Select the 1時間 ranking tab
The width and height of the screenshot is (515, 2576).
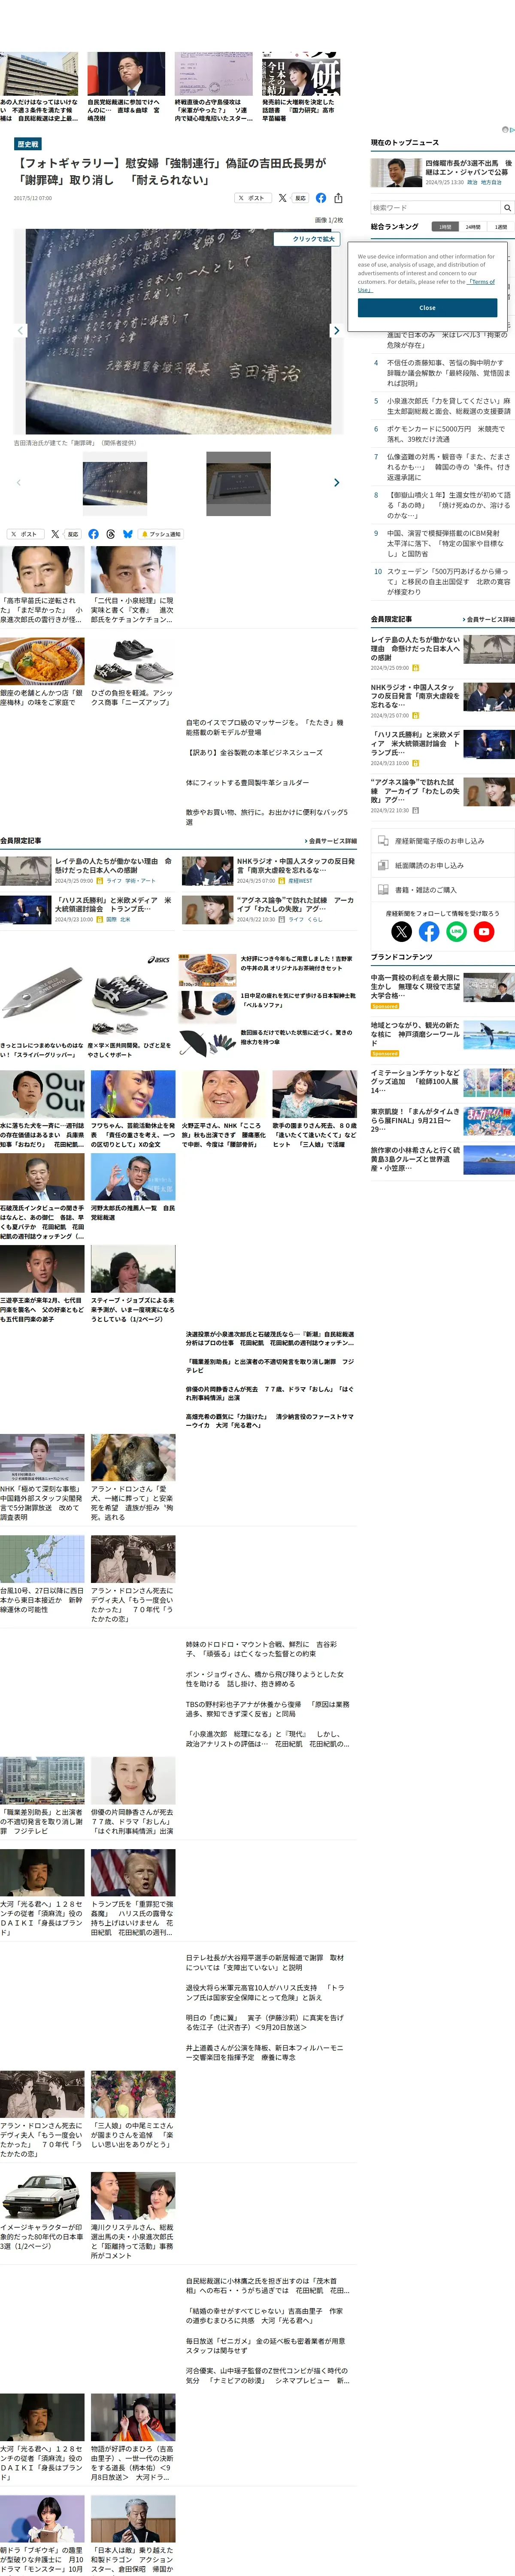coord(445,227)
